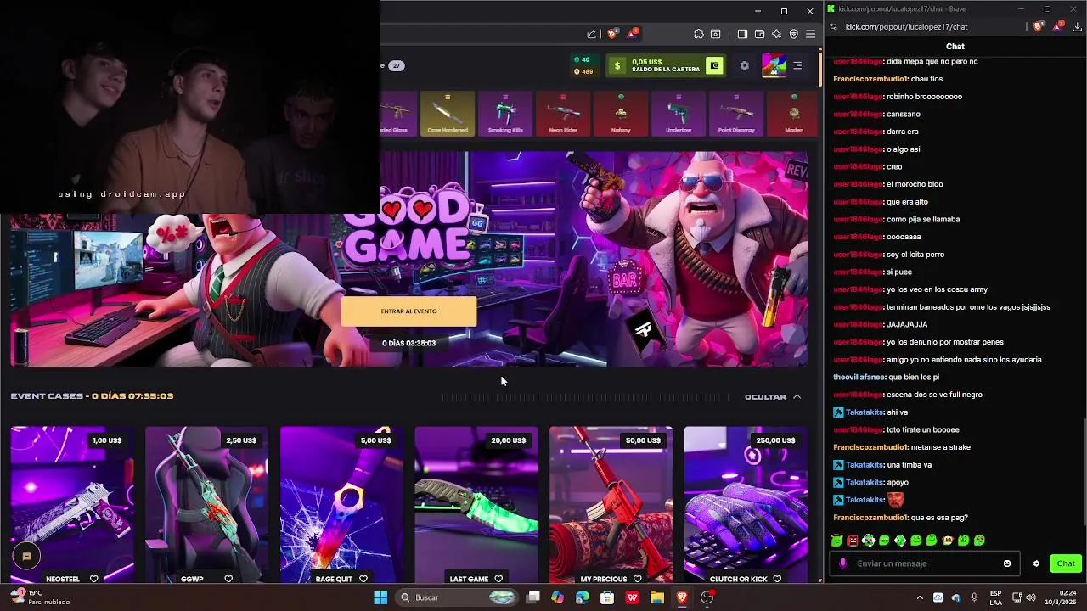Insert the red angry face emote
The image size is (1087, 611).
(852, 541)
